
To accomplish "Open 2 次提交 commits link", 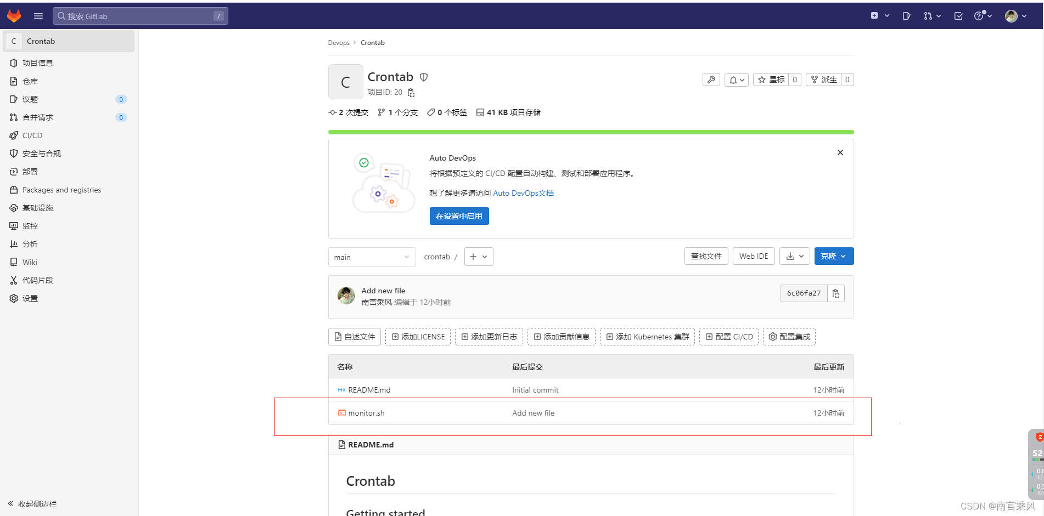I will pyautogui.click(x=349, y=112).
